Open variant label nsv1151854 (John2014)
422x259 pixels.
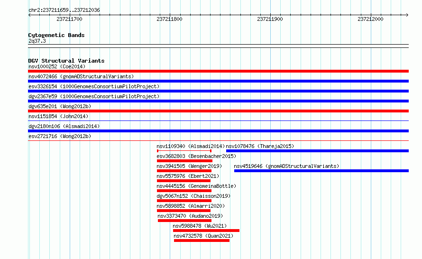(x=58, y=116)
